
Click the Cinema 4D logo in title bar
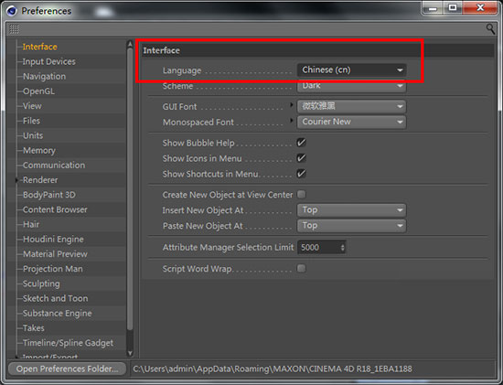click(12, 11)
